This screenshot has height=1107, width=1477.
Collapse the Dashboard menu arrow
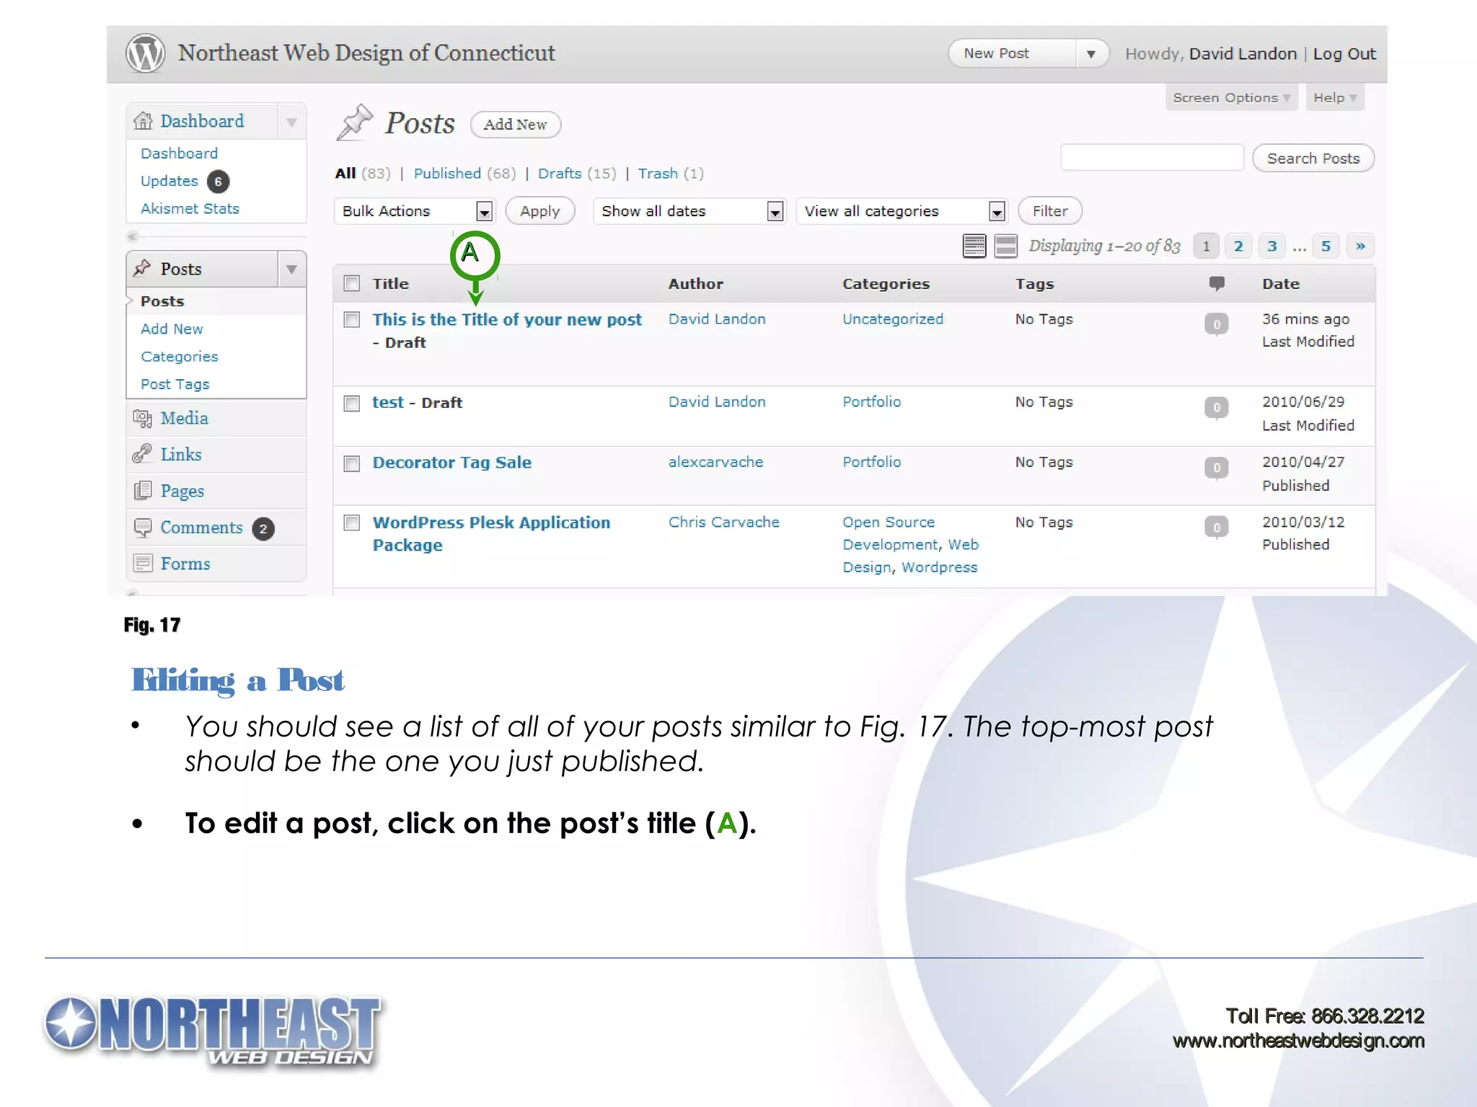[291, 122]
